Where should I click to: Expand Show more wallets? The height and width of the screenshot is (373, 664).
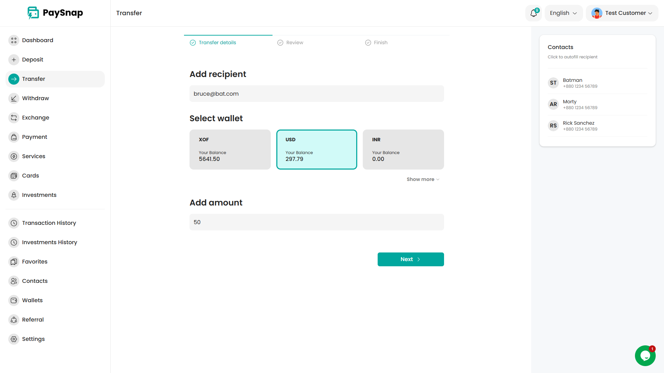(423, 179)
